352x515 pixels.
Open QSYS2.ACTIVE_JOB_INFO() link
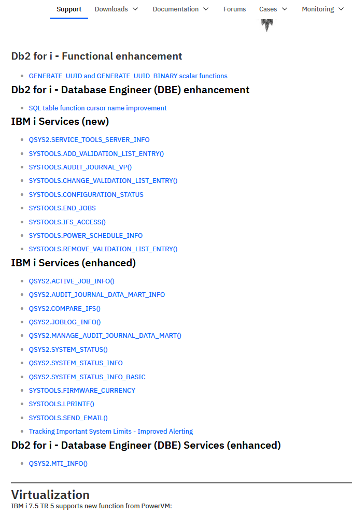(x=72, y=281)
